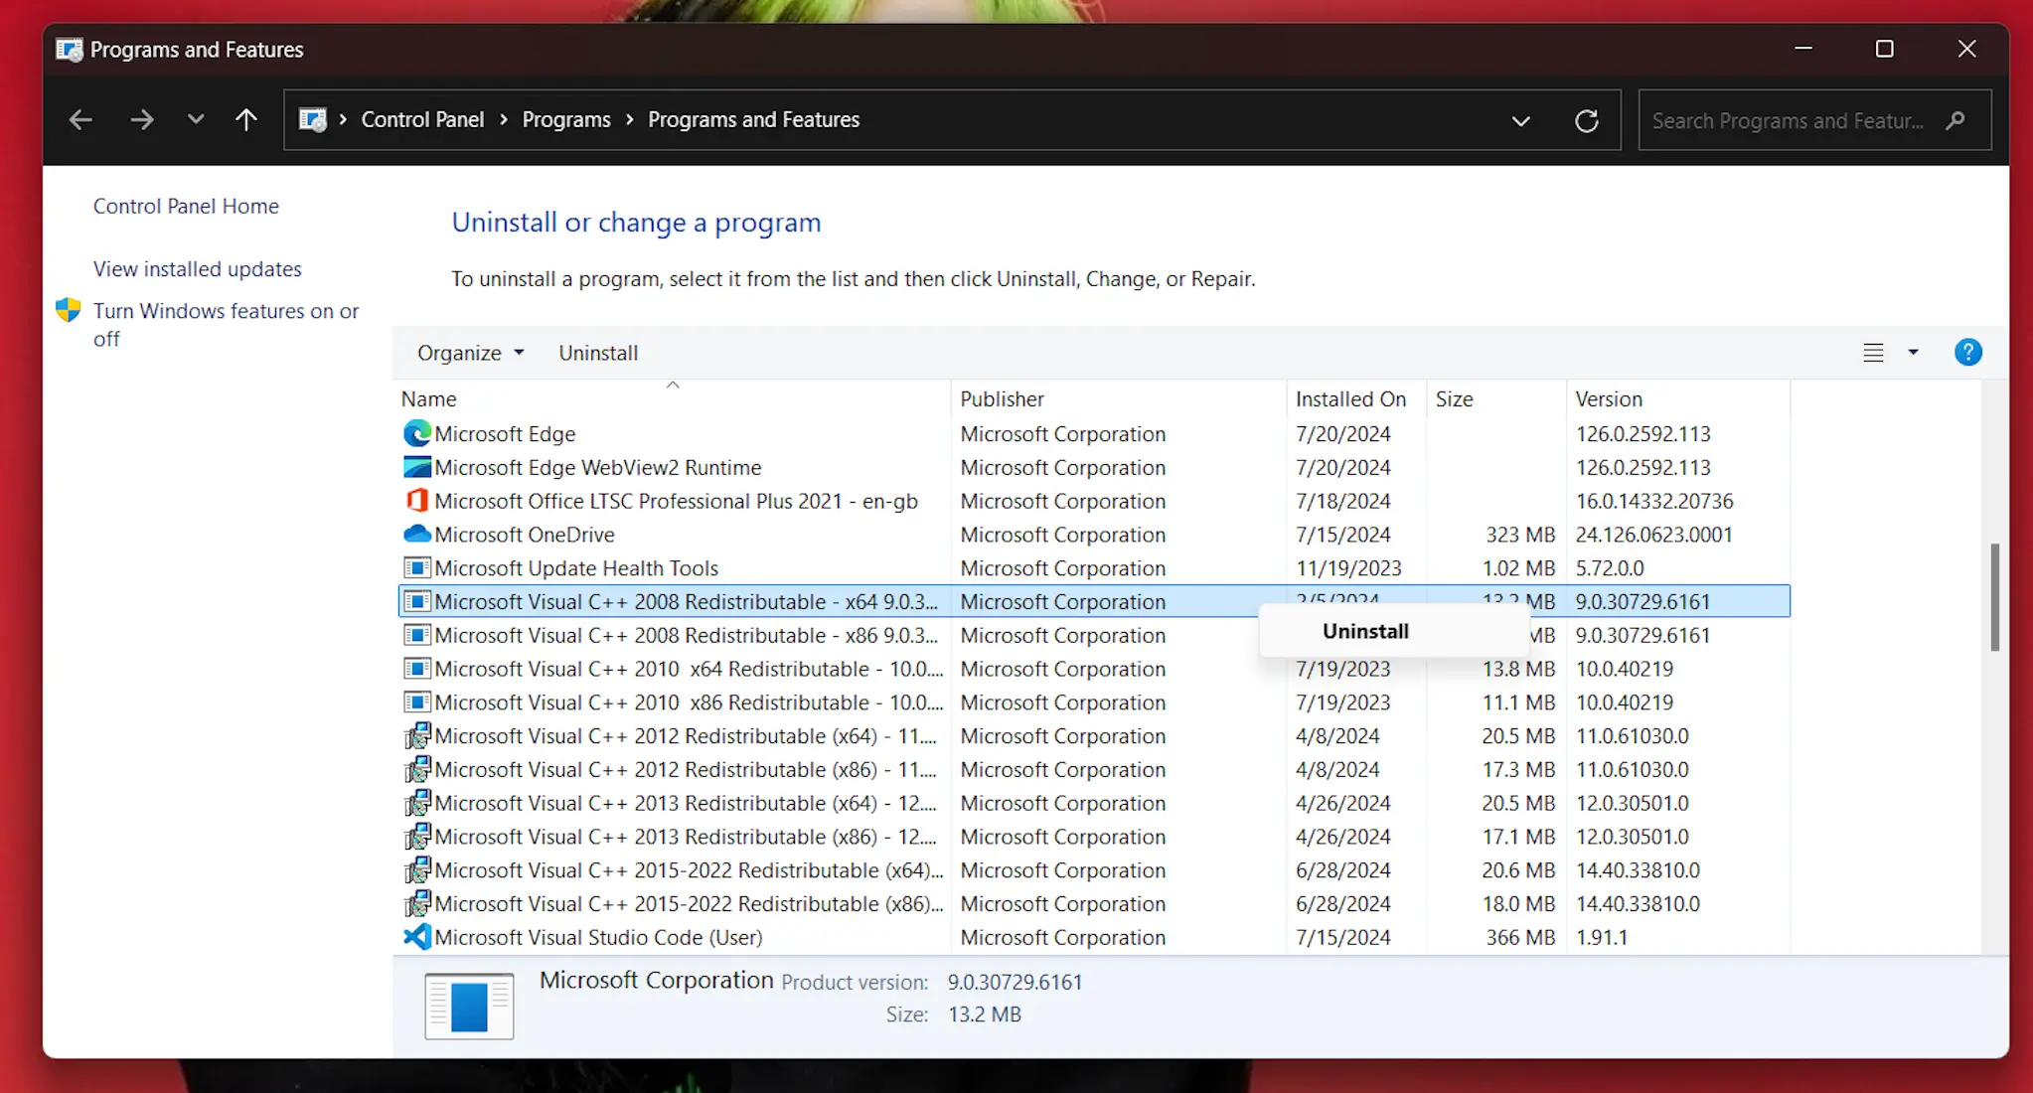Open Turn Windows features on or off

click(x=226, y=325)
